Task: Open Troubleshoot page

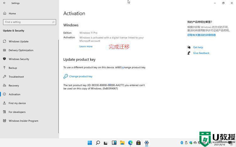Action: tap(16, 77)
